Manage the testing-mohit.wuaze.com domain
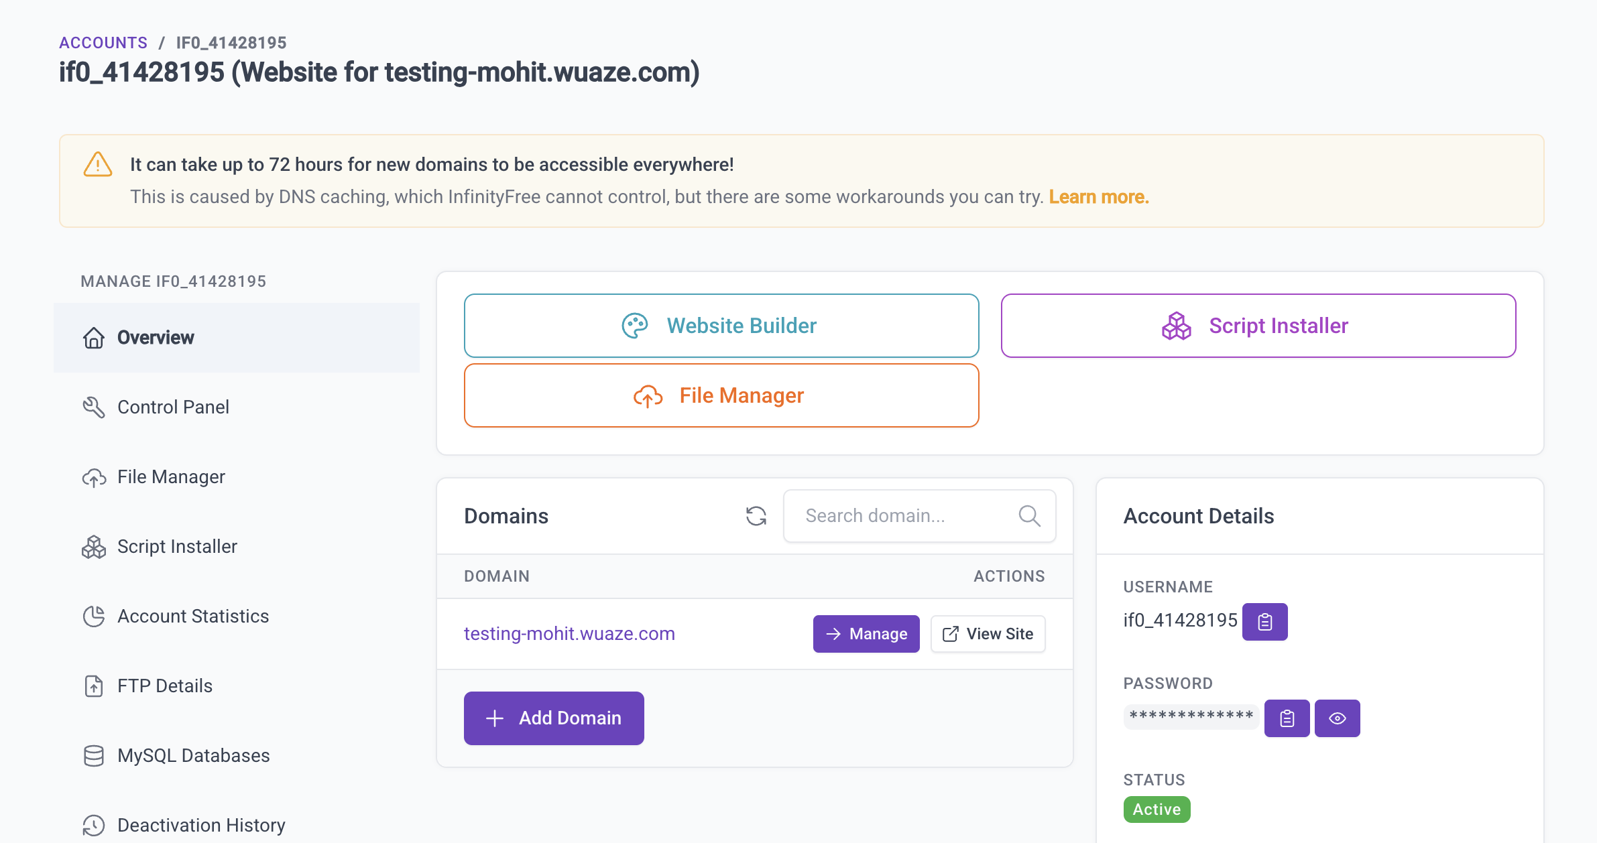The image size is (1597, 843). point(866,634)
